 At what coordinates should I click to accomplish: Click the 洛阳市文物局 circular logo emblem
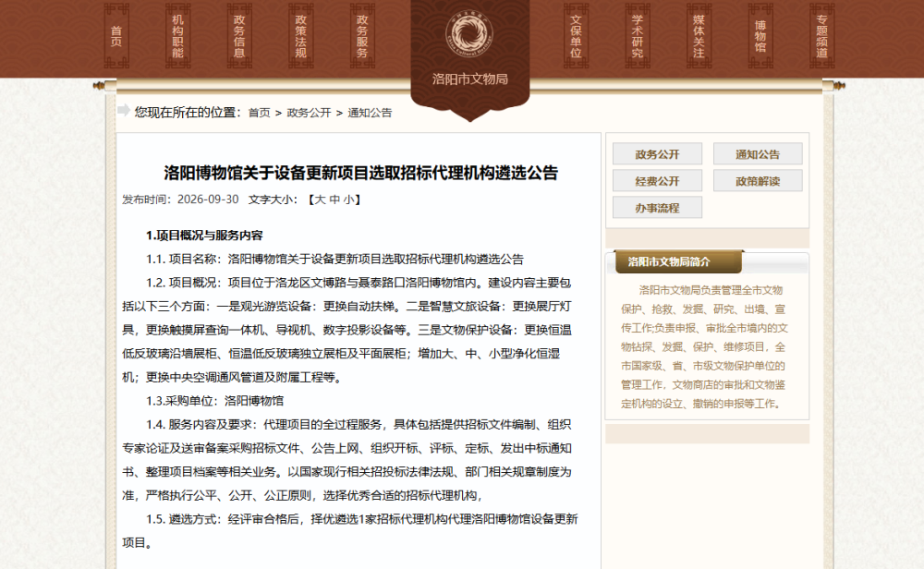coord(469,33)
